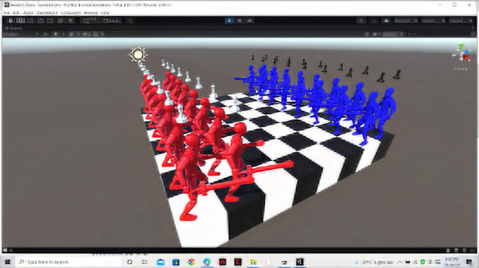Select the Hand tool in toolbar
Viewport: 479px width, 268px height.
(x=11, y=20)
